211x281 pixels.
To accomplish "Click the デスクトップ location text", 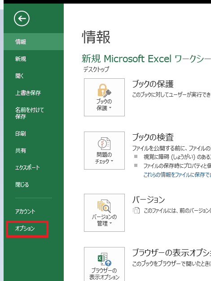I will [96, 69].
